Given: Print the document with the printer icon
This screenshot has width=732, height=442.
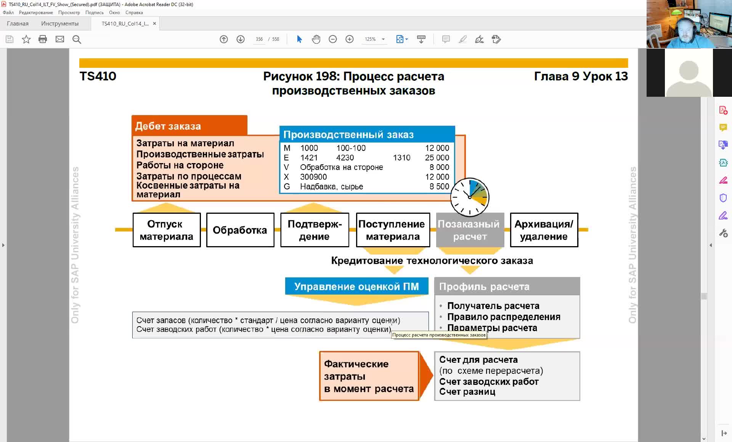Looking at the screenshot, I should (43, 39).
